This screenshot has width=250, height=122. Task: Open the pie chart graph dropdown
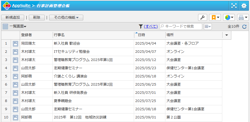(x=229, y=18)
